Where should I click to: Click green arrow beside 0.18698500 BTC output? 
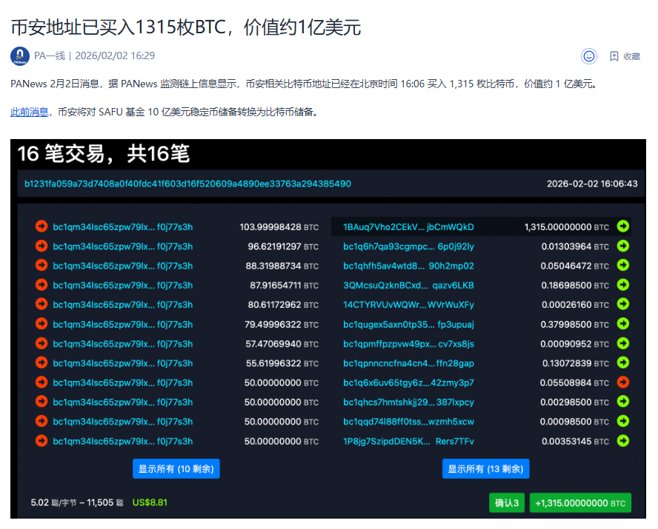point(623,285)
